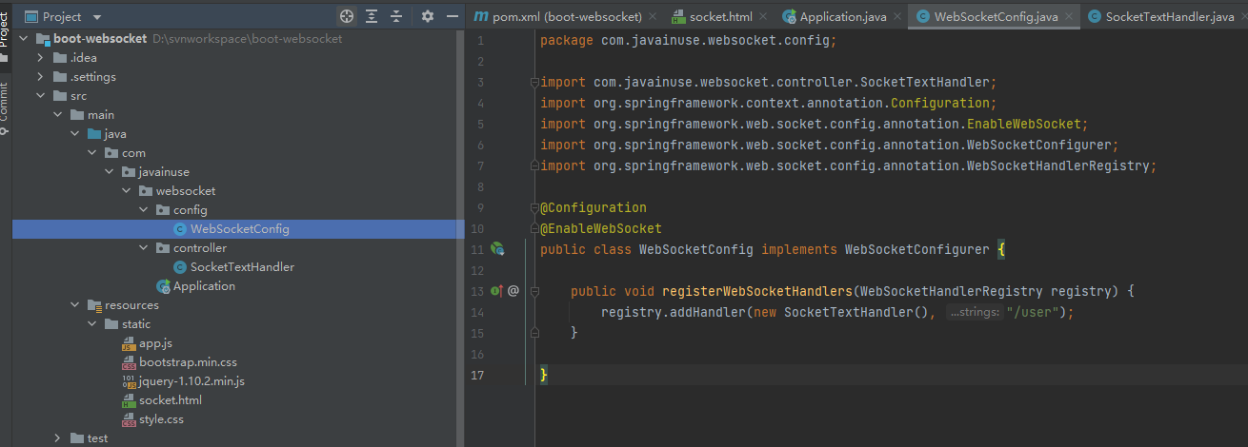Hide the Project tool window
The width and height of the screenshot is (1248, 447).
(x=451, y=16)
